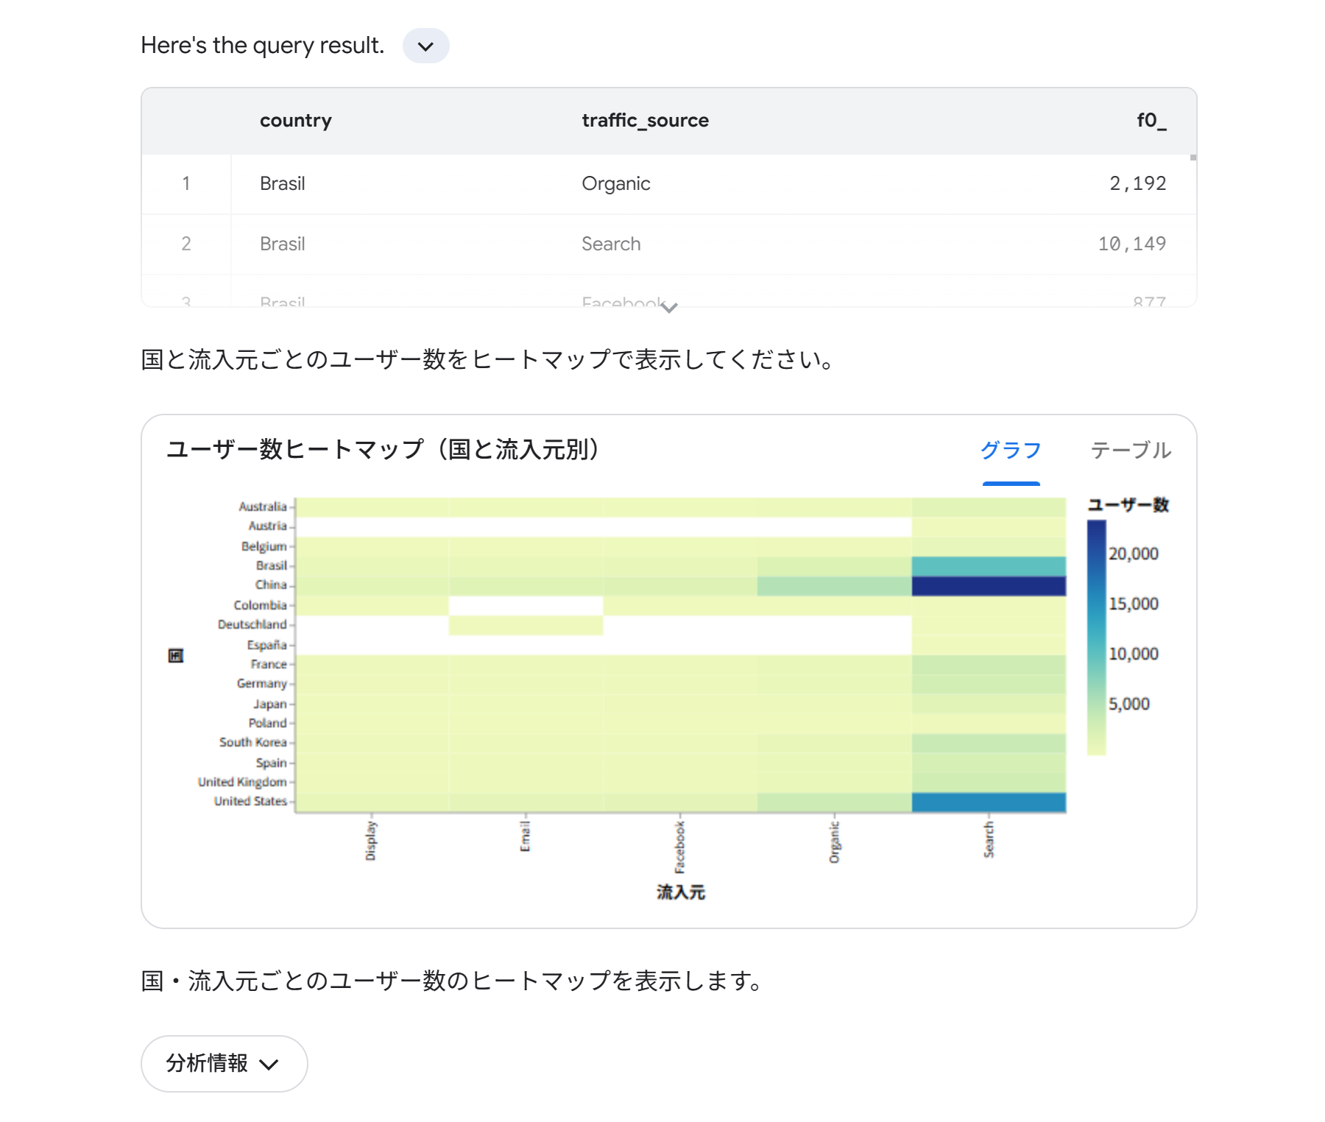Click the table's vertical scrollbar thumb

[x=1192, y=158]
